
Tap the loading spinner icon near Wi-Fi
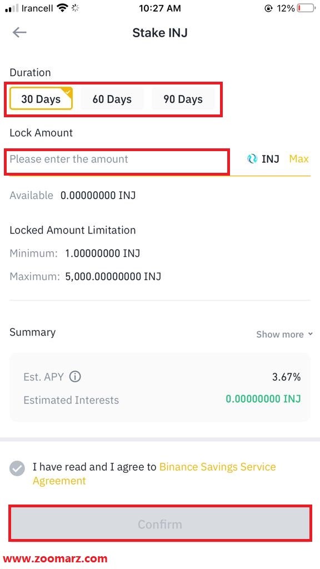coord(75,8)
